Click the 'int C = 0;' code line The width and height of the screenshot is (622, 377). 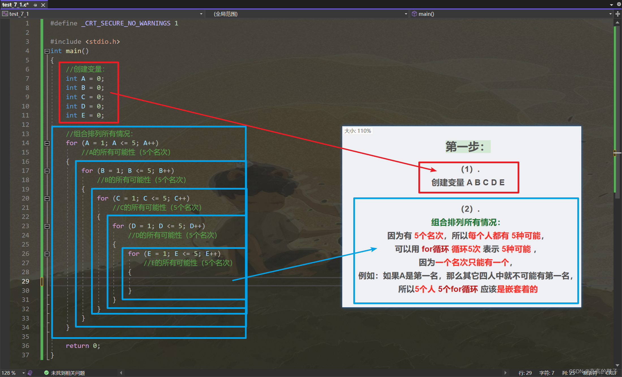click(85, 97)
